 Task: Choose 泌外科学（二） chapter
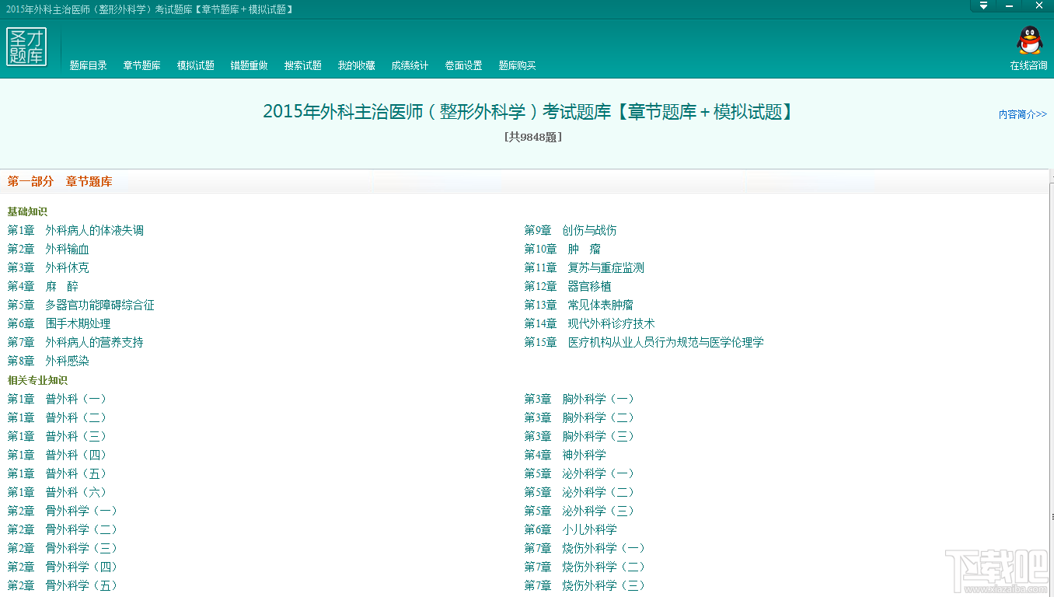tap(580, 492)
